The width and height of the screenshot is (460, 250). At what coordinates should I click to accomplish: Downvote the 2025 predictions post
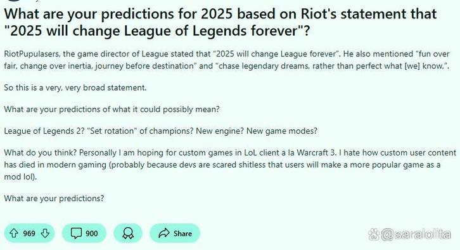[45, 234]
